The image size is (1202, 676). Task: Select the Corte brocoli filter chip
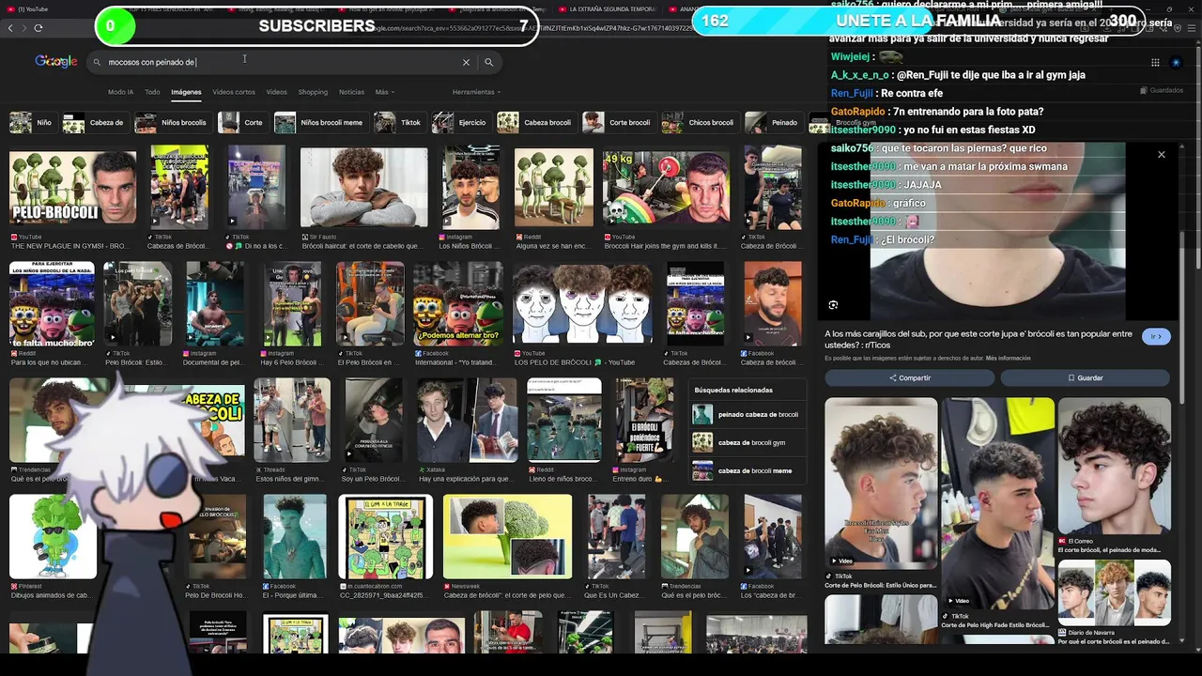[618, 123]
